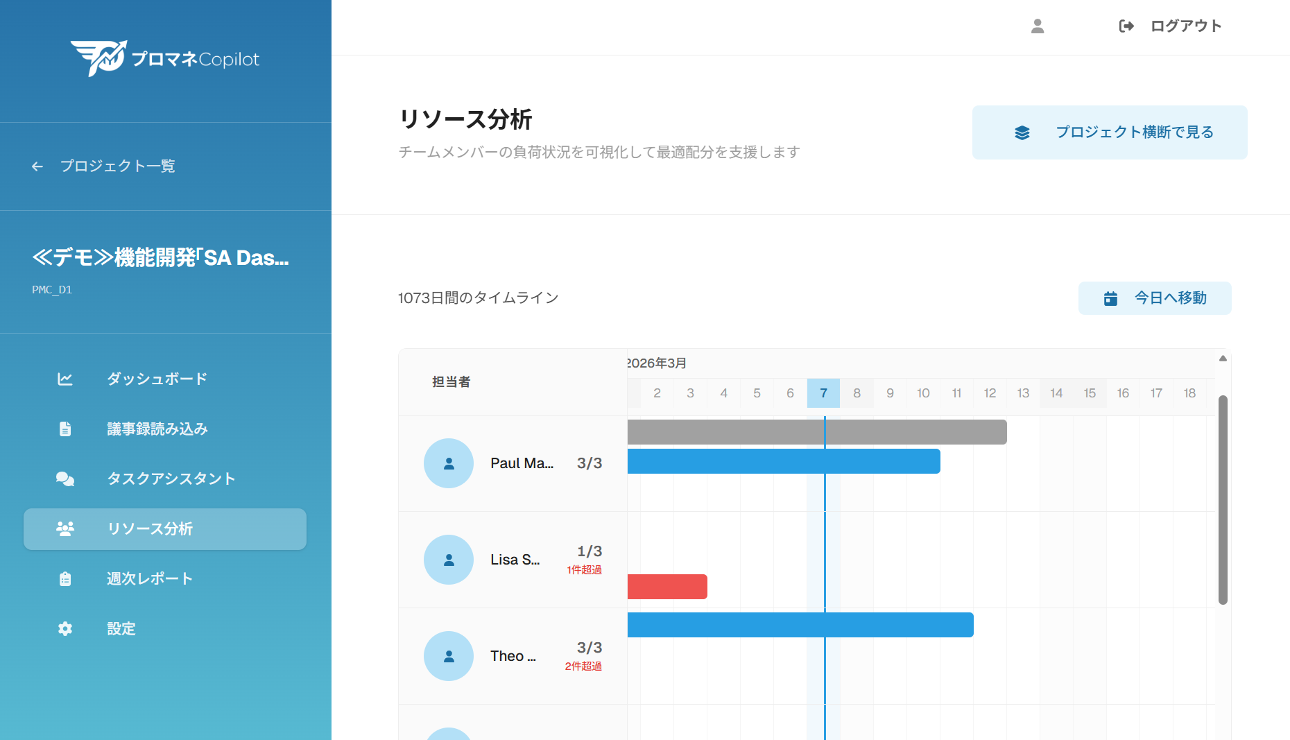The height and width of the screenshot is (740, 1290).
Task: Click the dashboard chart icon in sidebar
Action: point(65,379)
